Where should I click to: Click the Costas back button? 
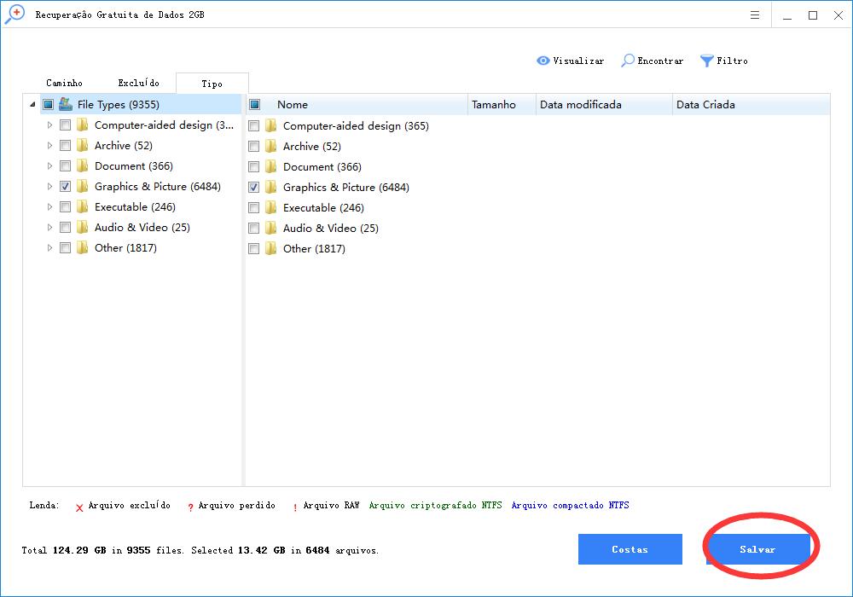(630, 549)
